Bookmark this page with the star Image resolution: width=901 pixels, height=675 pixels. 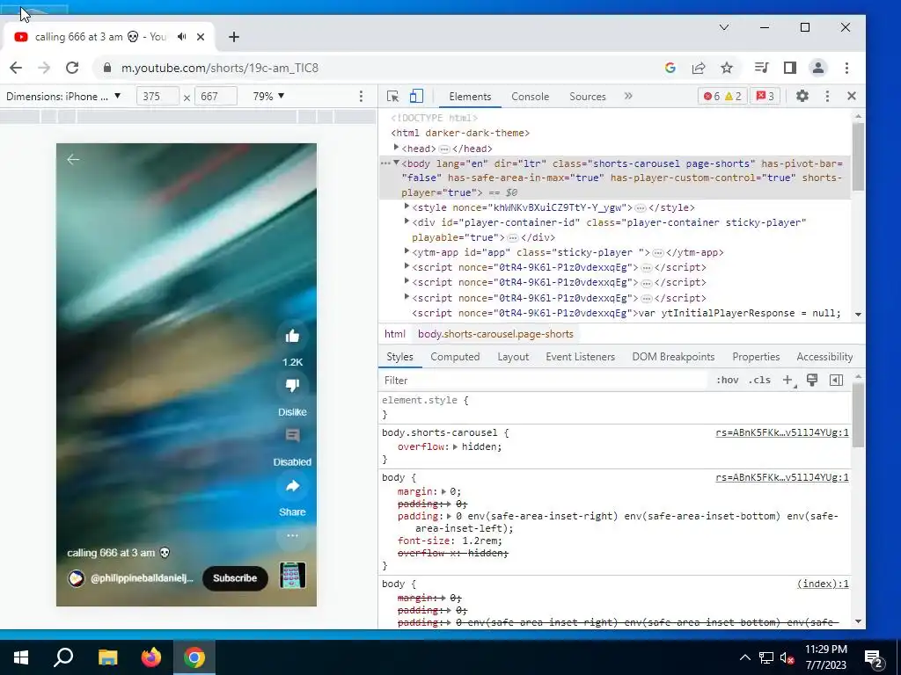click(727, 68)
